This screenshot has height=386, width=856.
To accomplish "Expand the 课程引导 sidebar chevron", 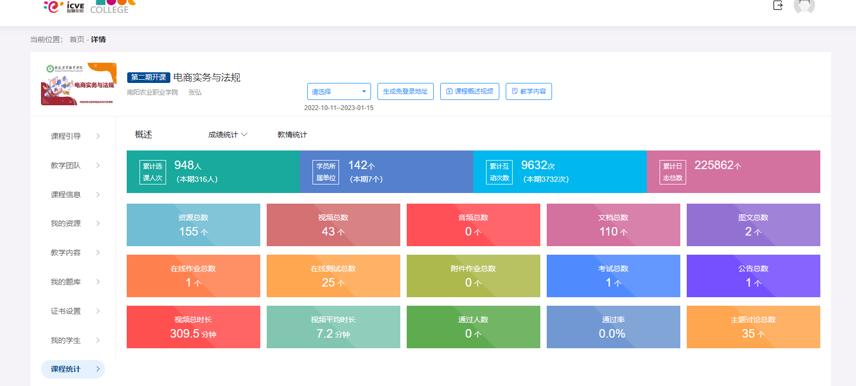I will [x=98, y=136].
